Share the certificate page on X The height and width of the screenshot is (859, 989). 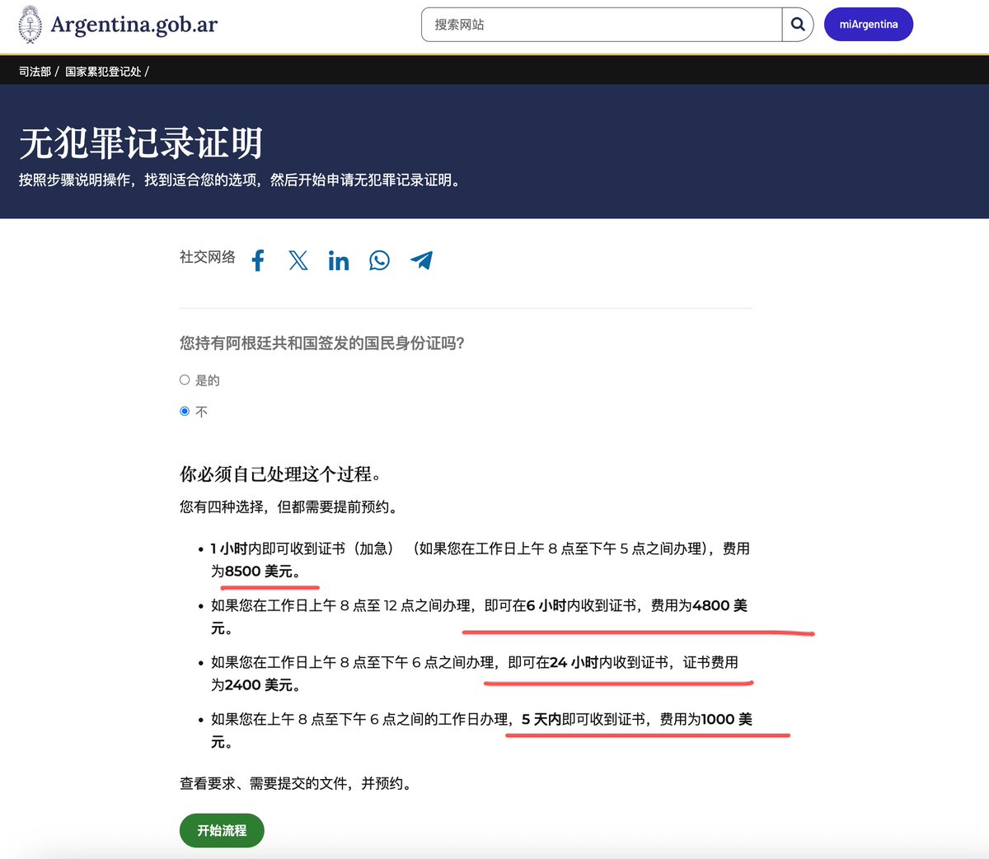pos(298,259)
